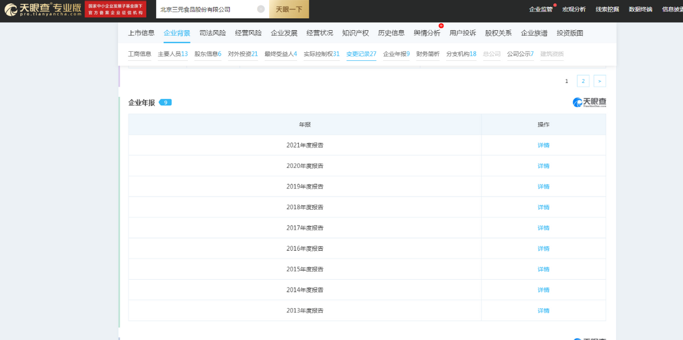Switch to the 企业族谱 tab
The image size is (683, 340).
pos(534,33)
